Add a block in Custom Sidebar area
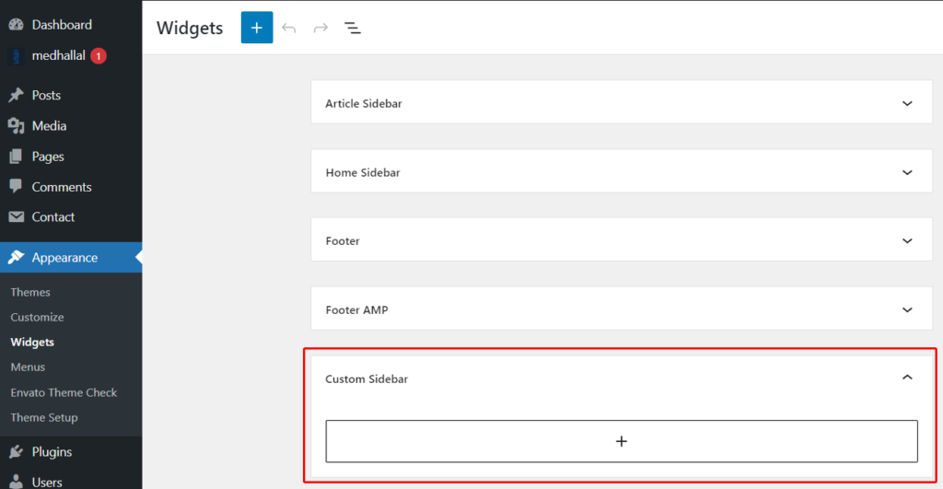This screenshot has height=489, width=943. click(622, 441)
